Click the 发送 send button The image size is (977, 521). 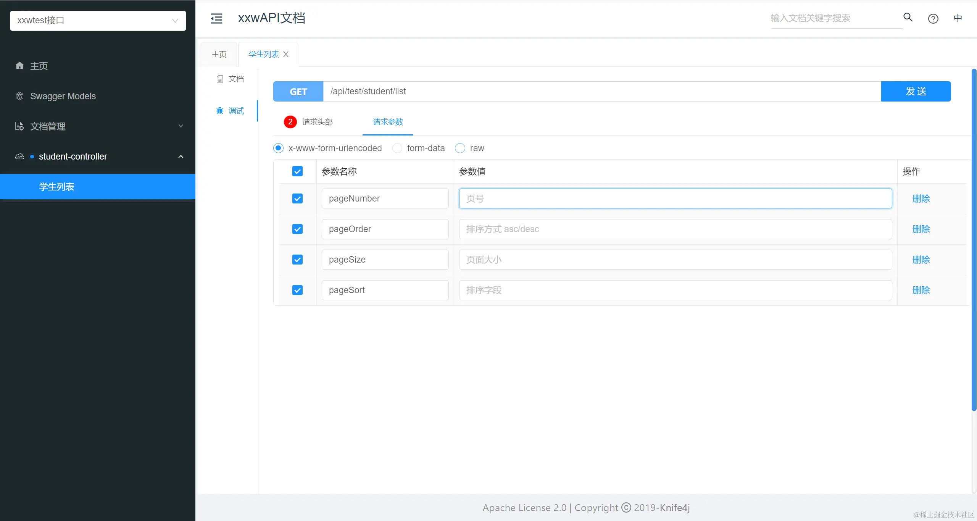coord(916,91)
